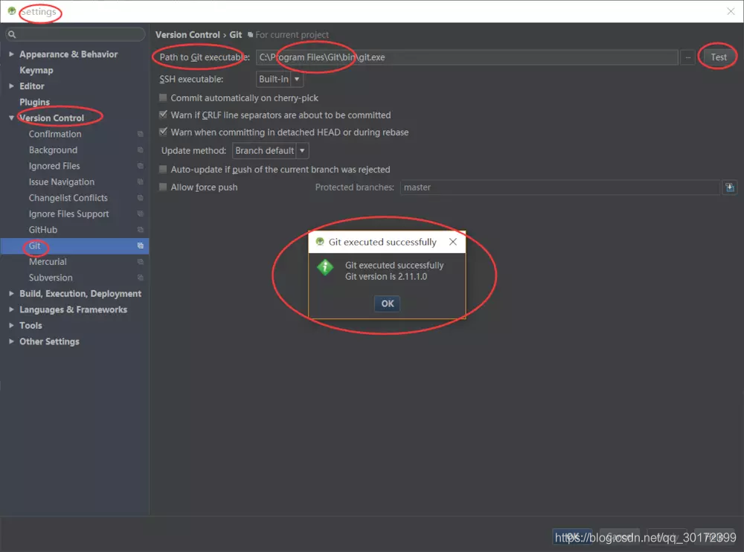Click Version Control breadcrumb heading
744x552 pixels.
click(187, 35)
